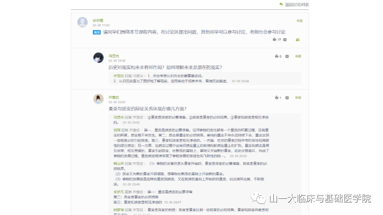Click the comment icon on 齐莹欣's post
The image size is (383, 215).
point(287,97)
